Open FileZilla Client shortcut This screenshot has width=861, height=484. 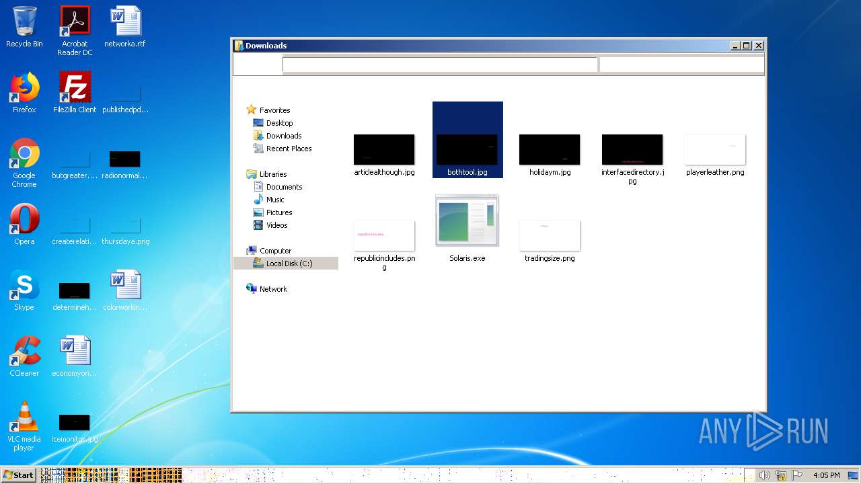tap(75, 93)
